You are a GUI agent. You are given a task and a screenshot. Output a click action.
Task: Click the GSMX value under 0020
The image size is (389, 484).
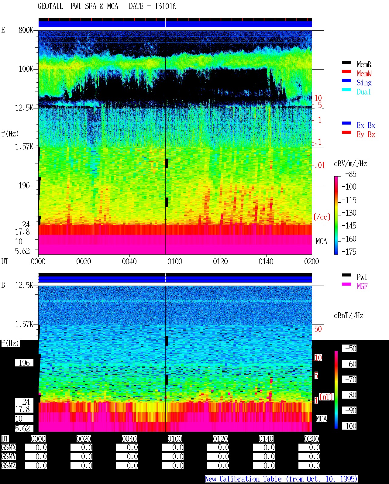[81, 447]
